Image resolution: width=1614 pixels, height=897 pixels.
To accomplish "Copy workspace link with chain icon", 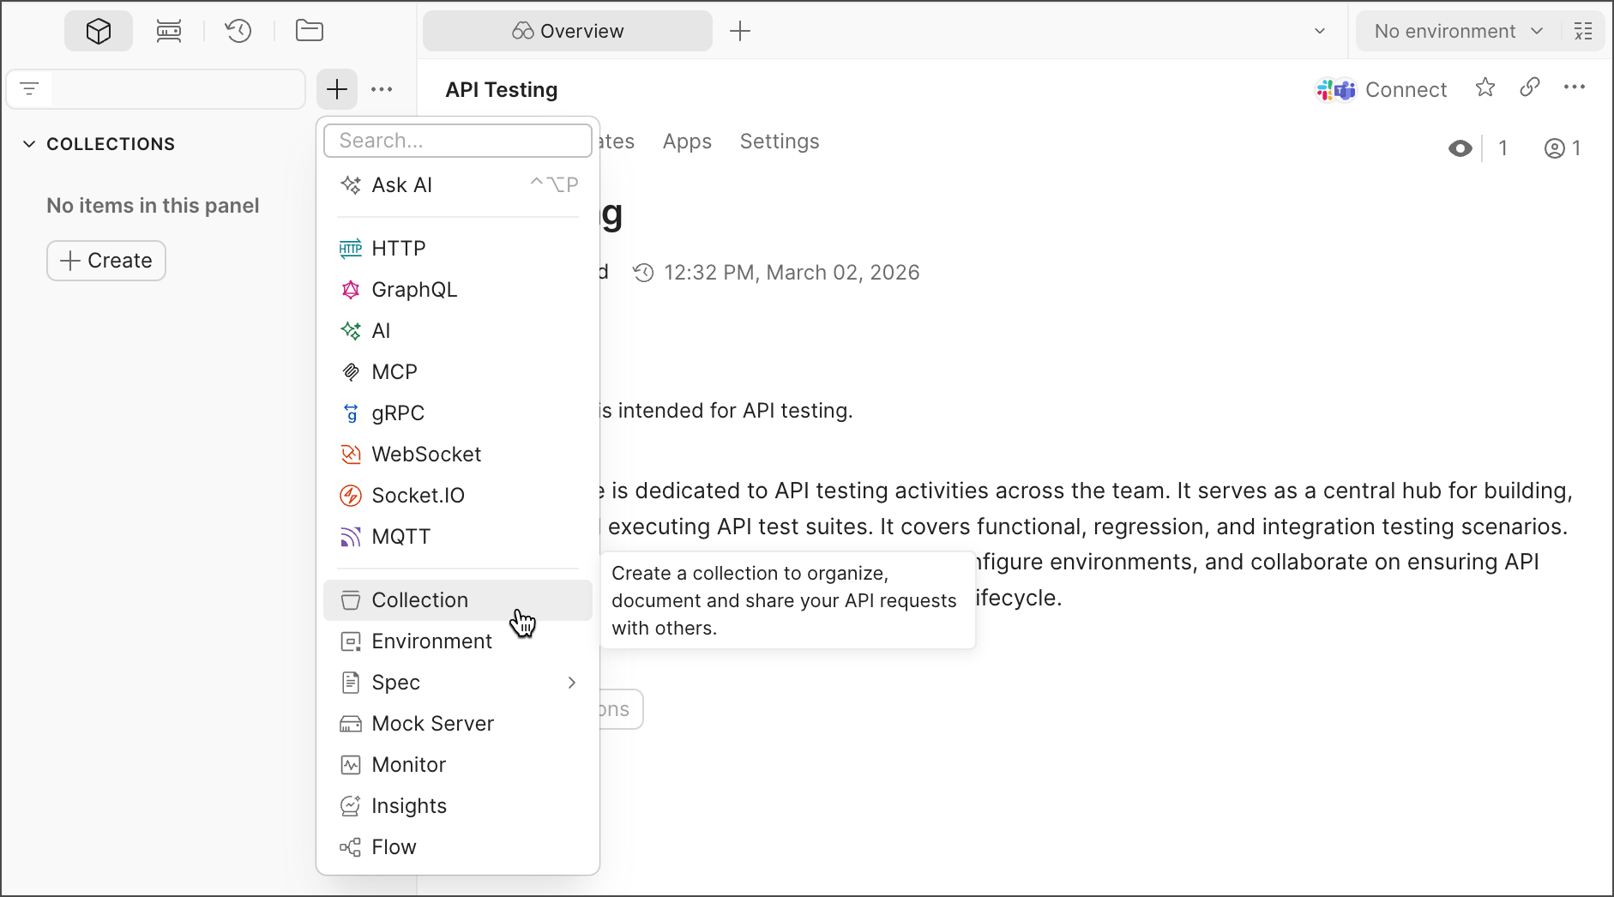I will coord(1530,88).
